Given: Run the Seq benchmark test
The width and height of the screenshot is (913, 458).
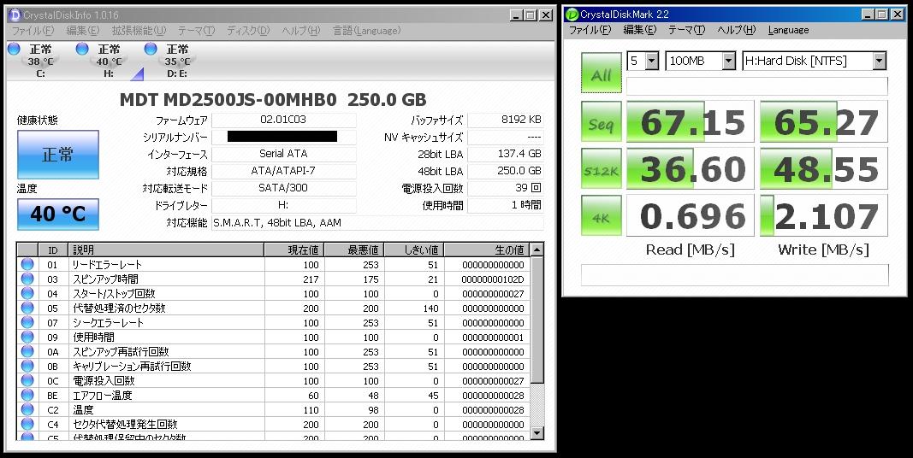Looking at the screenshot, I should (602, 121).
